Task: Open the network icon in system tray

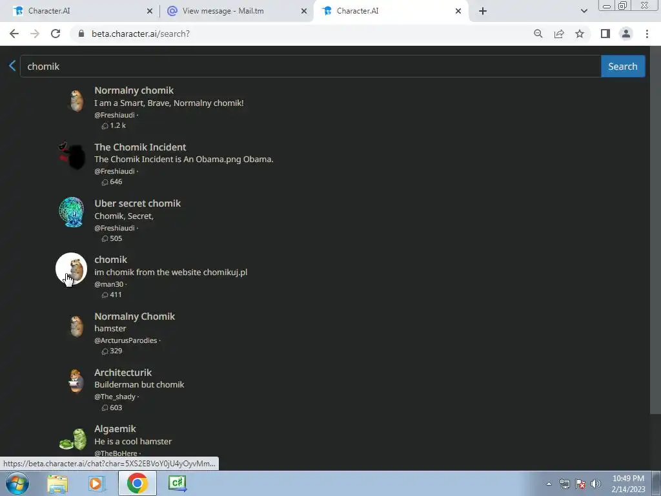Action: pyautogui.click(x=564, y=484)
